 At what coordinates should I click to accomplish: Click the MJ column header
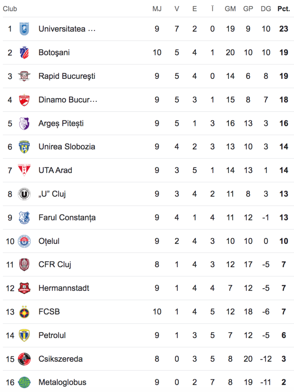coord(157,9)
